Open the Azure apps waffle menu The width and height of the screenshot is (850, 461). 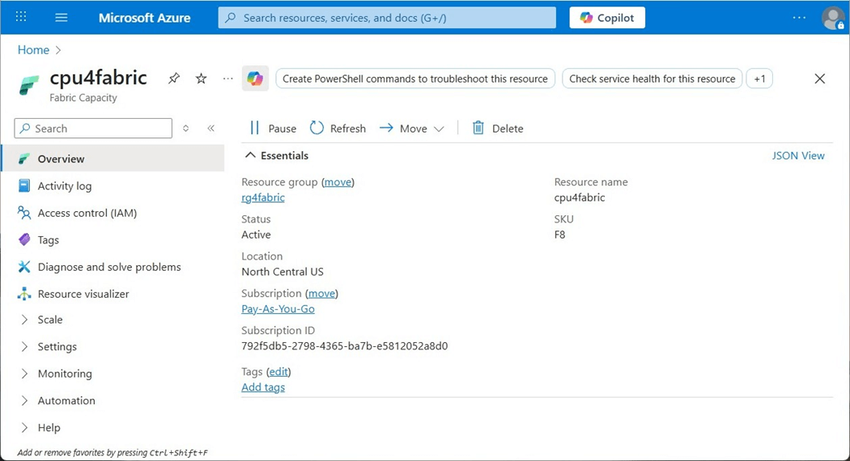pyautogui.click(x=21, y=18)
